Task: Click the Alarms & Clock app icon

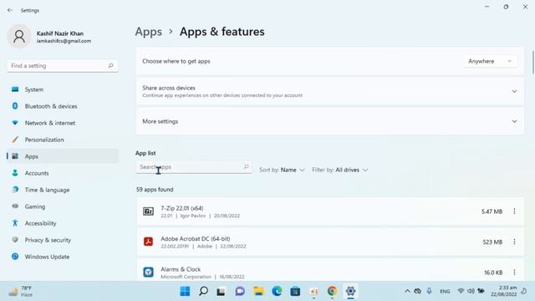Action: [x=149, y=273]
